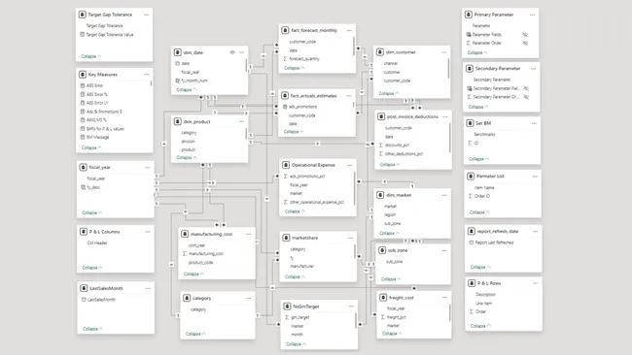Click the marketshare table icon
Viewport: 632px width, 355px height.
[x=286, y=238]
